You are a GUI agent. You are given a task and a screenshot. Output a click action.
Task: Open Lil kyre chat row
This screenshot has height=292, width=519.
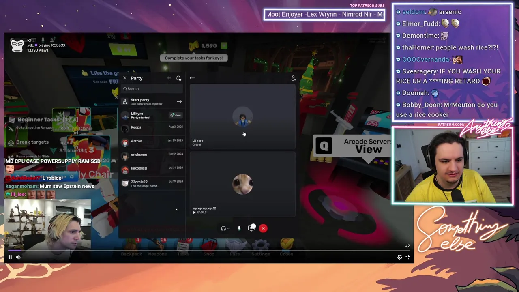click(152, 116)
